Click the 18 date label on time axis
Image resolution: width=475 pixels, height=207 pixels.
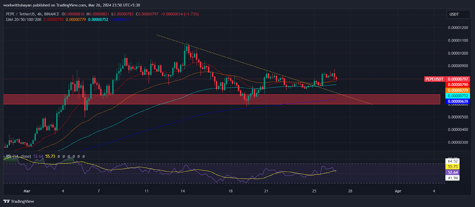(230, 191)
